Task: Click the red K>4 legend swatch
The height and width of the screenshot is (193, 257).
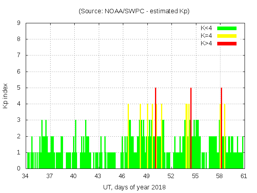Action: (227, 43)
